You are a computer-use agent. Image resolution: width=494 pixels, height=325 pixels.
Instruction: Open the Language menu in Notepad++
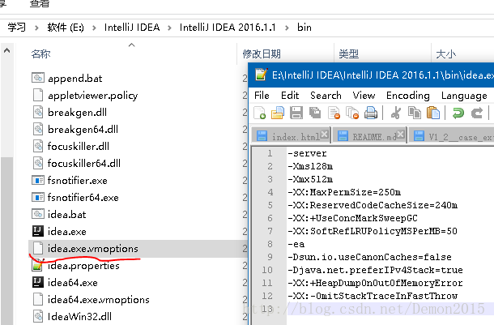pos(464,96)
